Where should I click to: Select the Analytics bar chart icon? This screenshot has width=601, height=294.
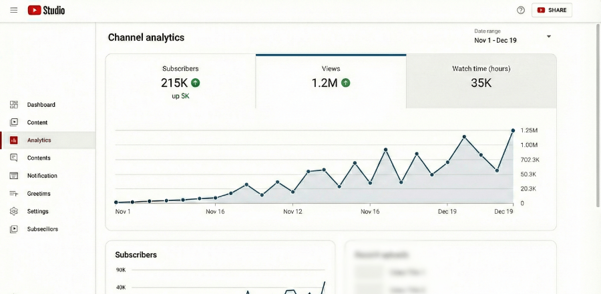(13, 140)
